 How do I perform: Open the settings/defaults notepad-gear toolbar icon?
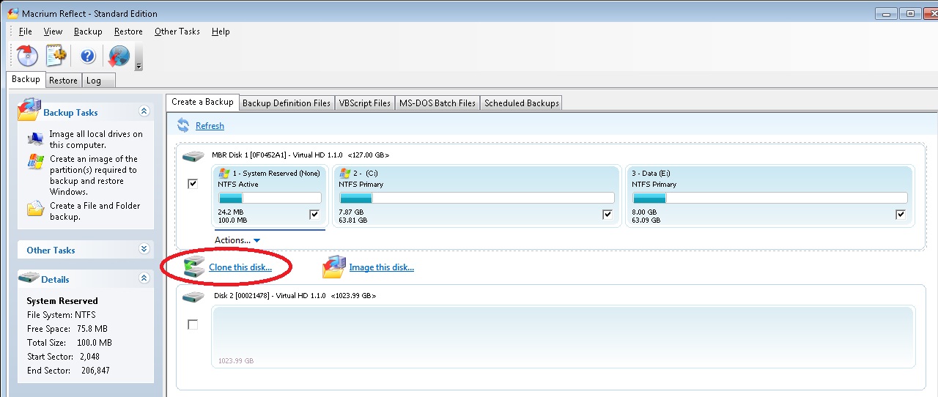pos(56,56)
